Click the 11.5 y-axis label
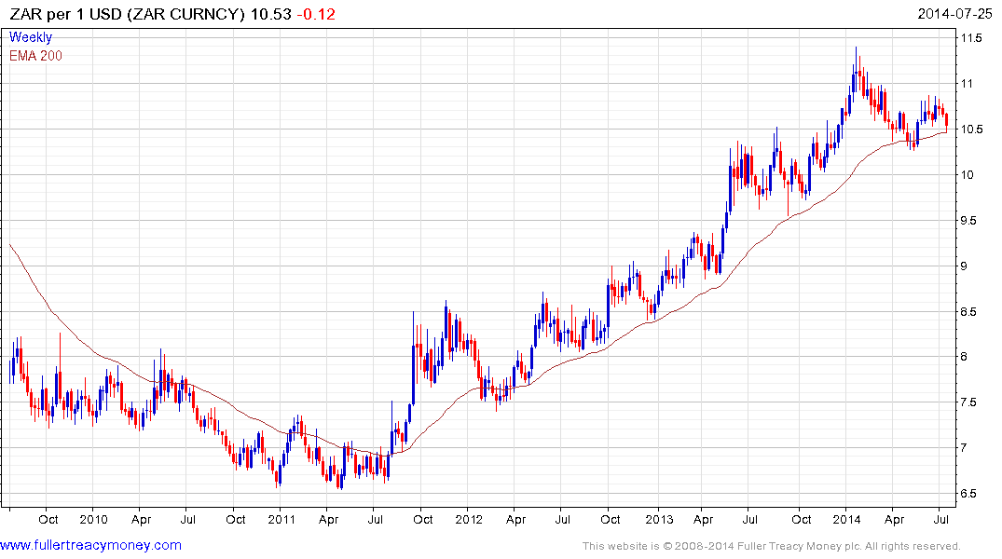1002x559 pixels. [x=971, y=37]
